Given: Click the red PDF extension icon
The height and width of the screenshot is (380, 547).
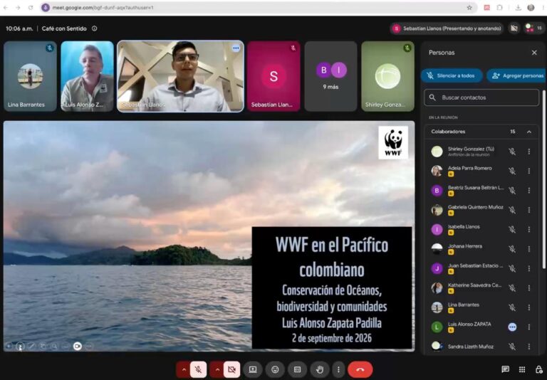Looking at the screenshot, I should pyautogui.click(x=486, y=8).
